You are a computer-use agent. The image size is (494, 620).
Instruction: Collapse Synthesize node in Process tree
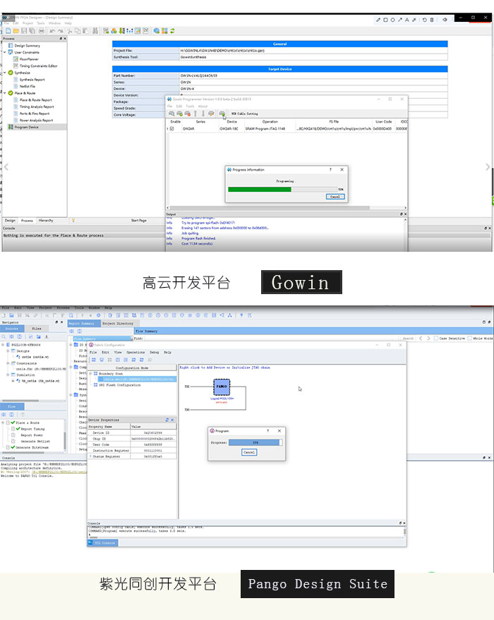tap(5, 73)
